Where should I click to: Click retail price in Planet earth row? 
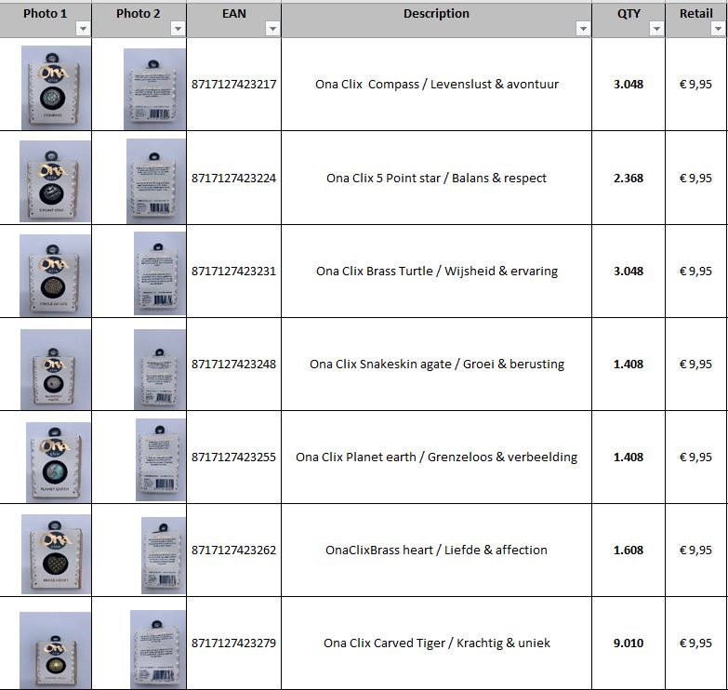pyautogui.click(x=696, y=457)
